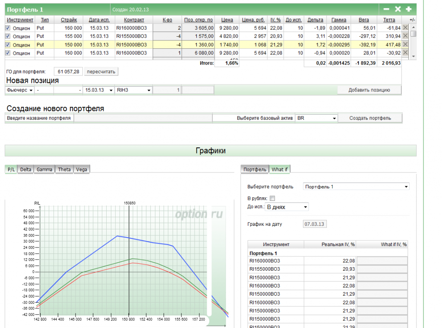Screen dimensions: 442x328
Task: Expand the RIH3 contract dropdown
Action: pos(133,90)
